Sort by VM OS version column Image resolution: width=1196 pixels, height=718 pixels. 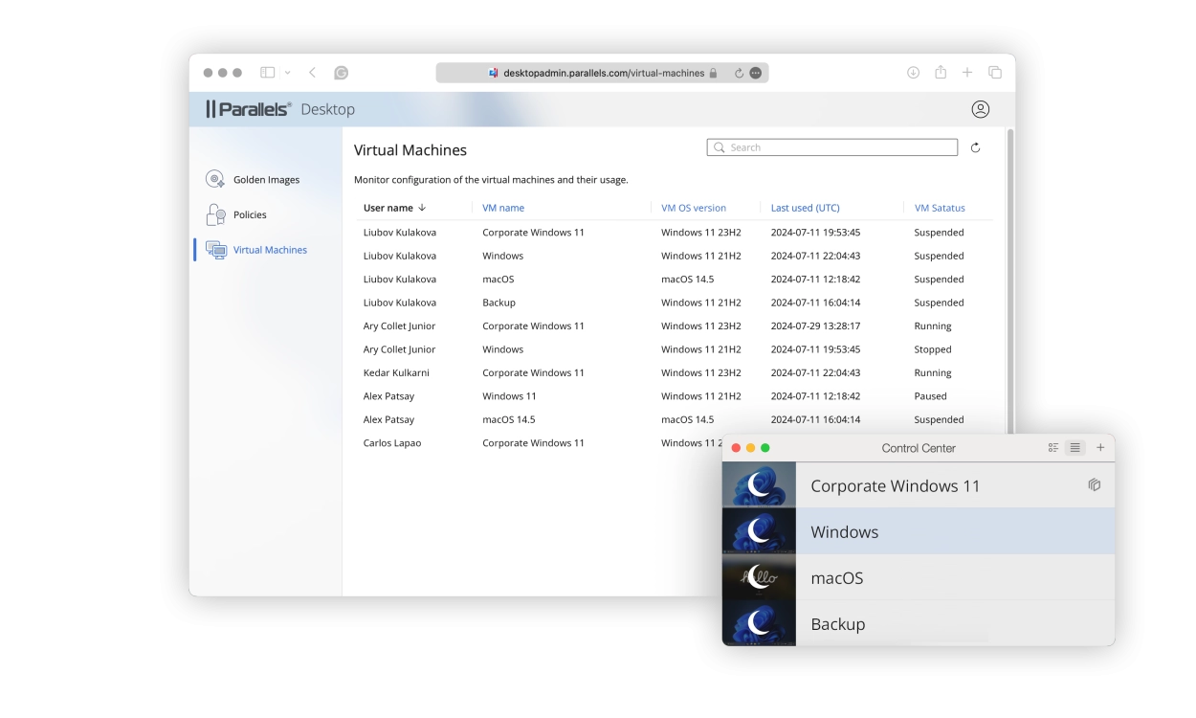694,208
